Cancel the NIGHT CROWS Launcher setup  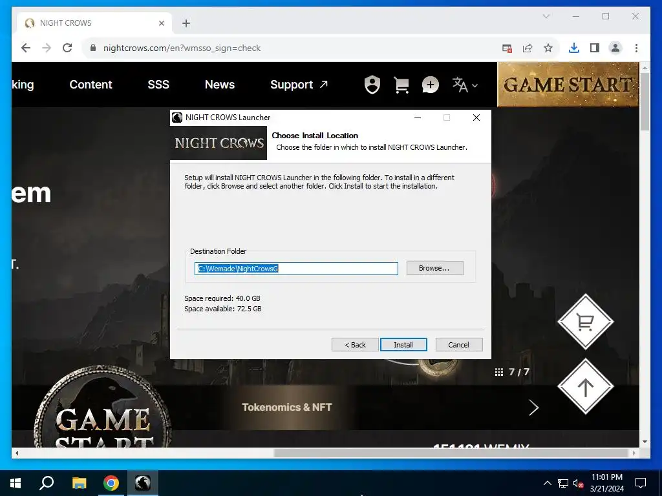[x=458, y=345]
